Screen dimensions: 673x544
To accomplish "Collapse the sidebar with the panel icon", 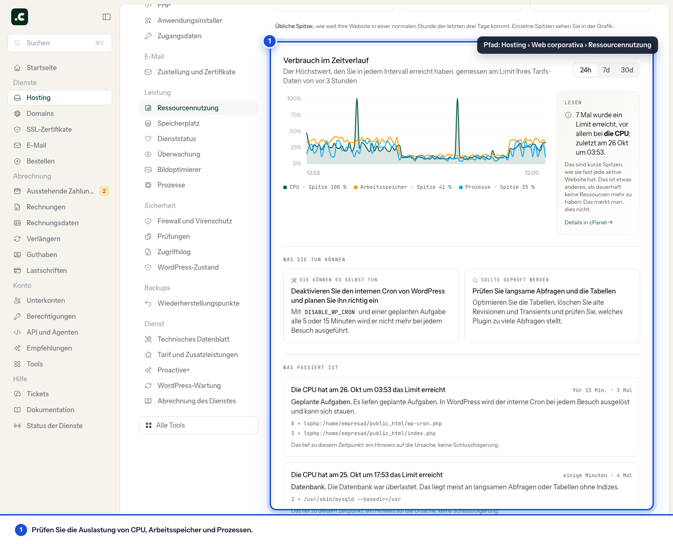I will click(107, 17).
